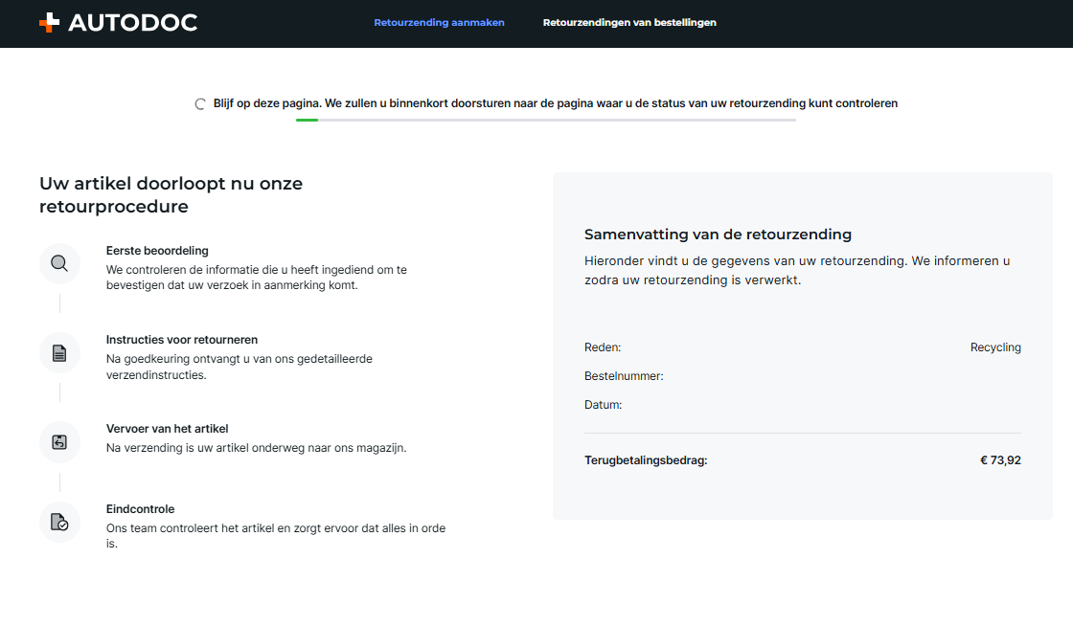Image resolution: width=1073 pixels, height=626 pixels.
Task: Click the € 73,92 refund amount
Action: (1000, 460)
